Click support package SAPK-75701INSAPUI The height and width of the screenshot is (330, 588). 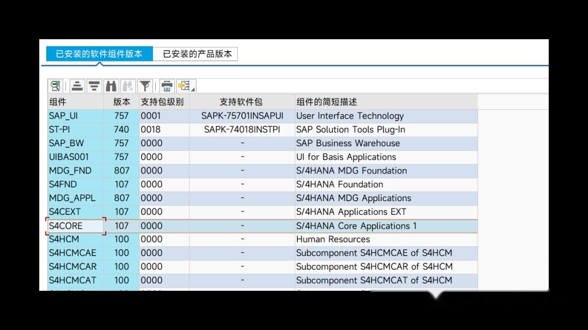[x=242, y=116]
